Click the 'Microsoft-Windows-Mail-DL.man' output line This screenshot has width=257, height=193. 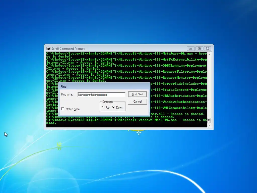[x=126, y=120]
